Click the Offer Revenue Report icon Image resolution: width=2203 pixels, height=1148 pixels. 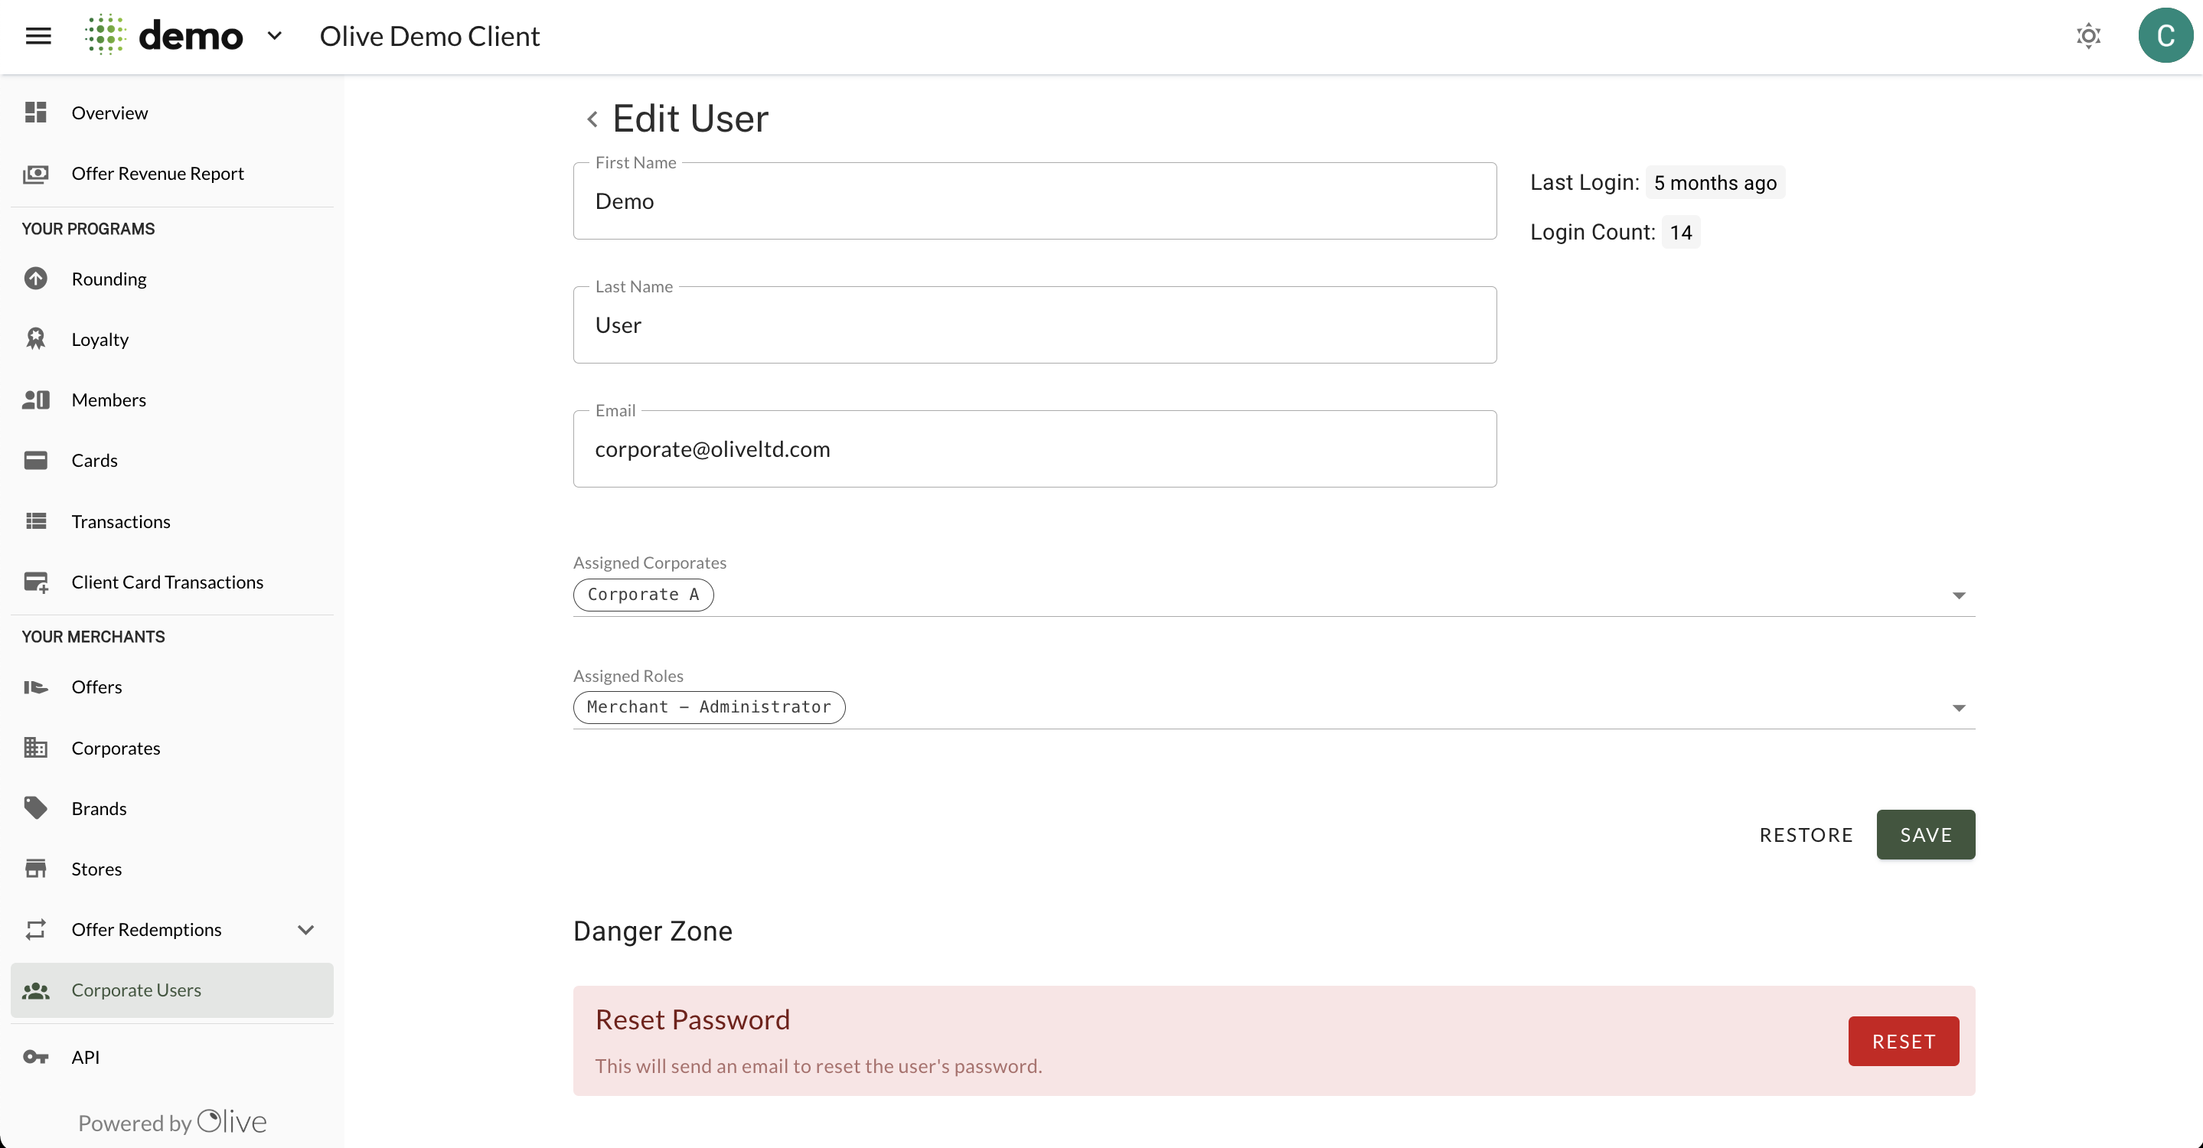click(36, 174)
